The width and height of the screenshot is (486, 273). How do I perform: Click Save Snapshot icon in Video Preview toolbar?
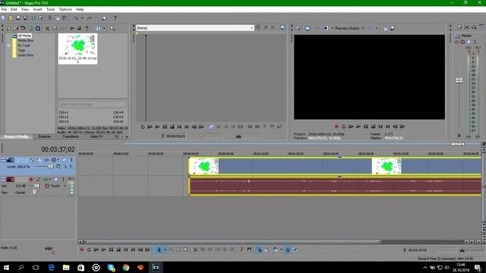click(x=392, y=28)
